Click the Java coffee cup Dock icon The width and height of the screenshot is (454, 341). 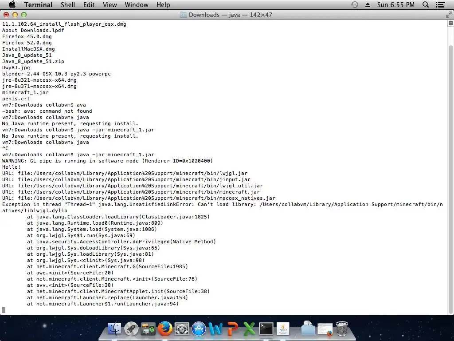click(283, 329)
